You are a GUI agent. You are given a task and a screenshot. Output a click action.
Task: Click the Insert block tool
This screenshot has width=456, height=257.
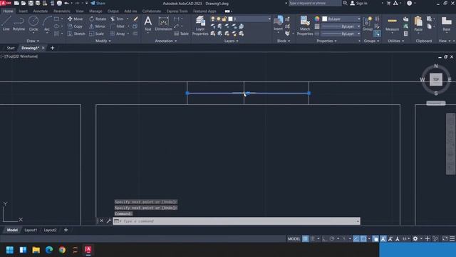point(279,24)
